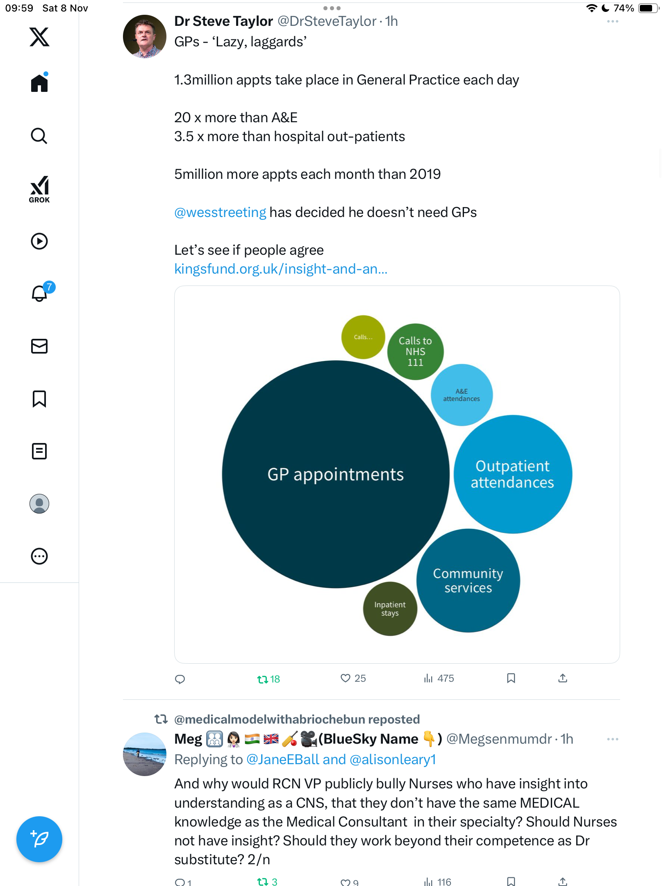Expand the sidebar More menu
Screen dimensions: 664x886
pos(39,556)
